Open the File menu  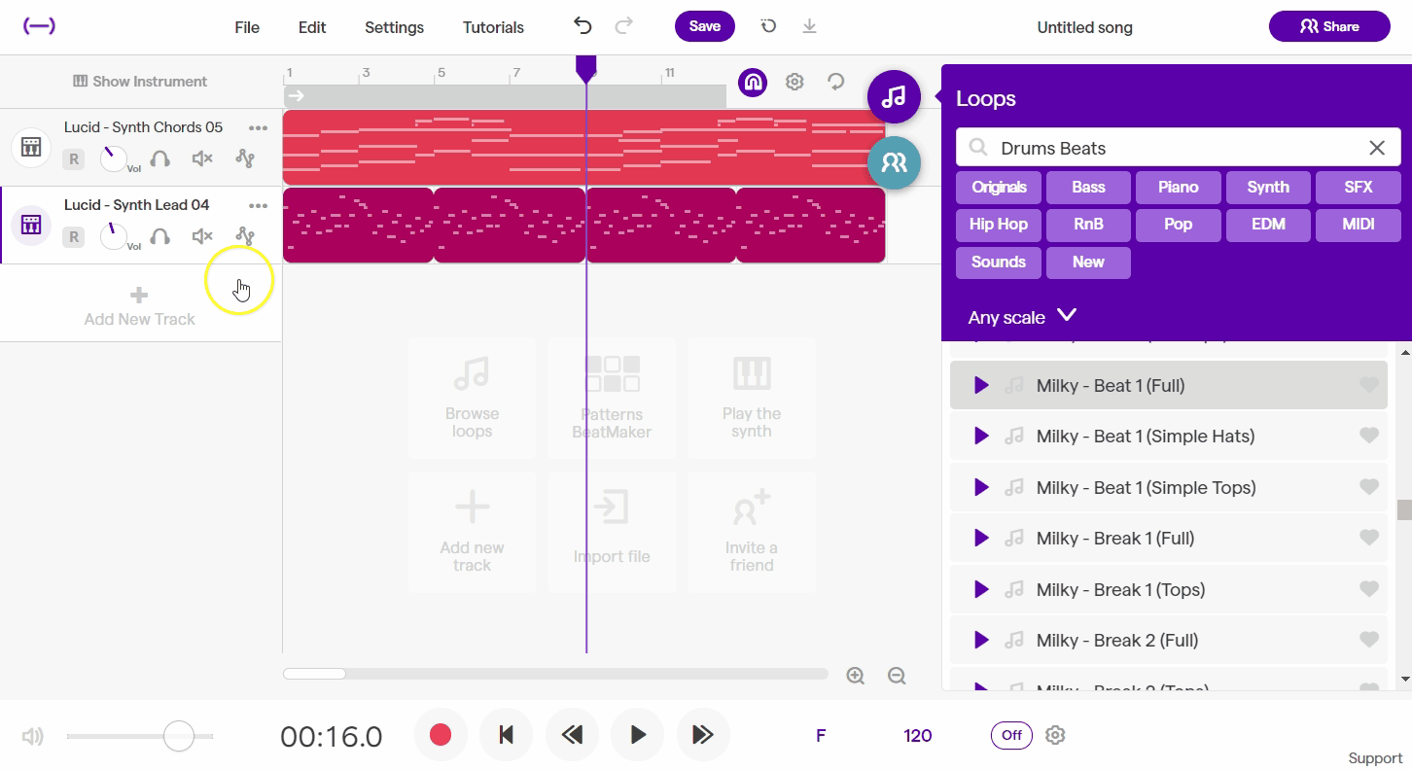[x=247, y=26]
